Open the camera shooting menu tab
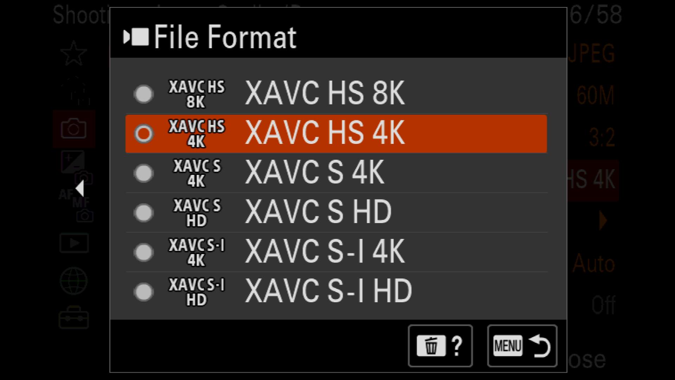 click(74, 128)
